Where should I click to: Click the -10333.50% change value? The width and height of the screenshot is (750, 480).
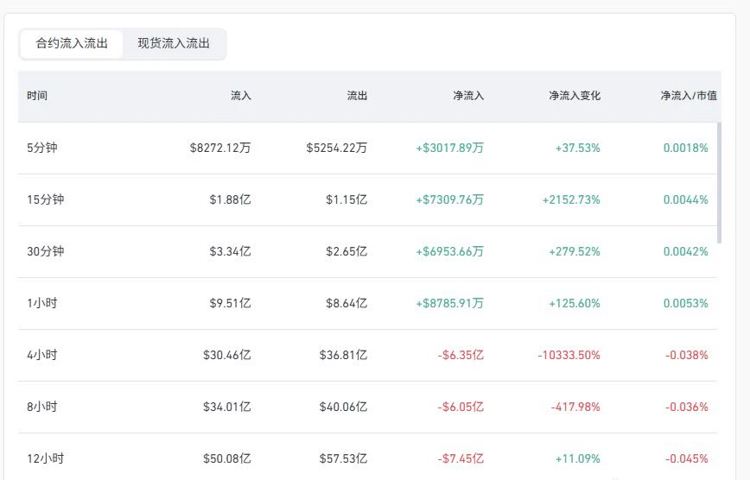coord(569,355)
